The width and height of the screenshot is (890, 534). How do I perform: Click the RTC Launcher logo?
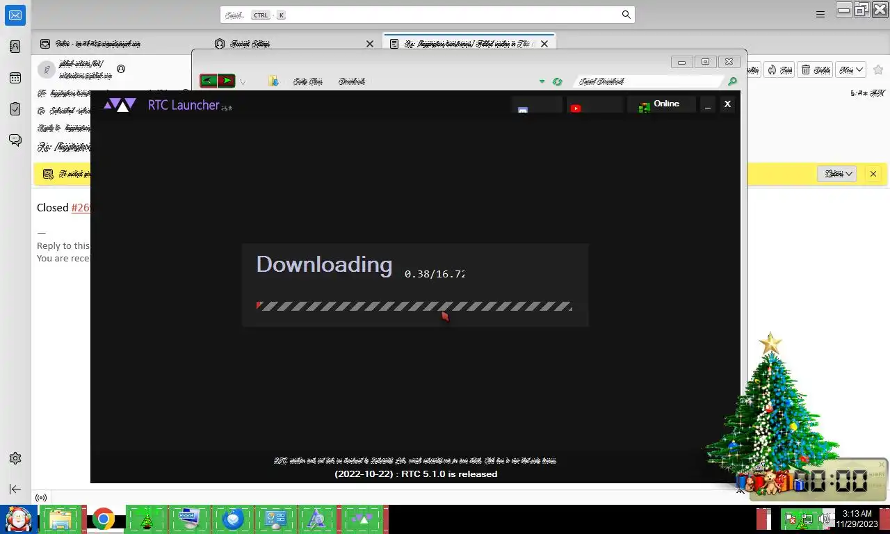click(x=120, y=105)
